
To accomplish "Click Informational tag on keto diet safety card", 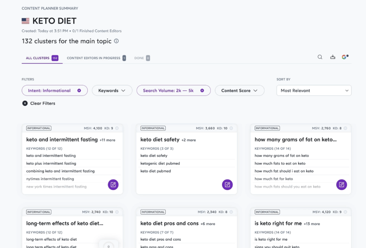I will 153,128.
